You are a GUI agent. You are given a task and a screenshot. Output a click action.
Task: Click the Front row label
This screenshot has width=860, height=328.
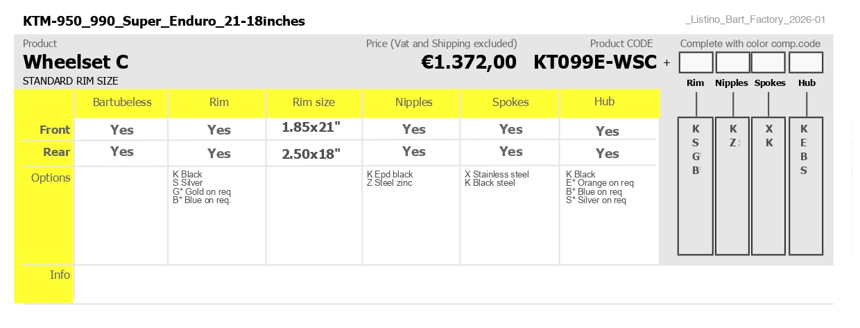point(55,130)
